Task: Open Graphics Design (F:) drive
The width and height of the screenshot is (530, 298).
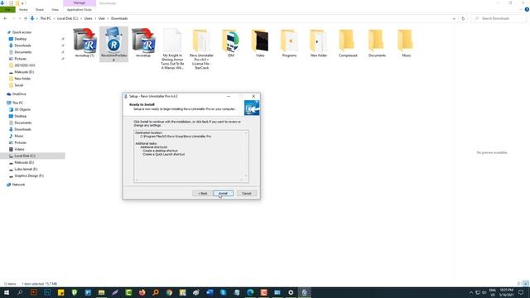Action: pyautogui.click(x=29, y=175)
